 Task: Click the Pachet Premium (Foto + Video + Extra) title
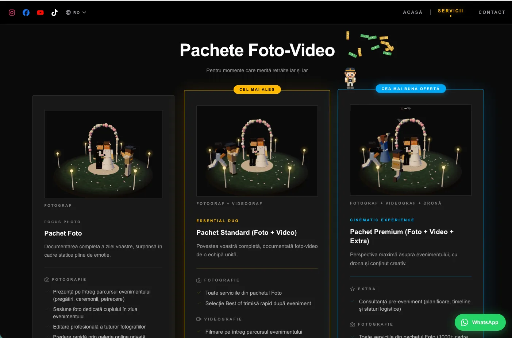pos(402,236)
